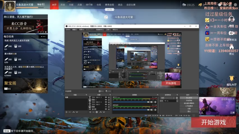Pop out the Scenes dock panel icon
239x134 pixels.
(86, 95)
